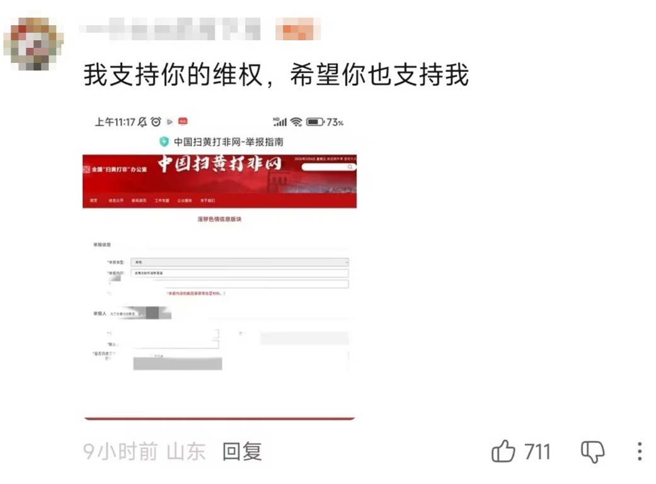Click the search magnifier in red banner
This screenshot has height=484, width=656.
coord(350,167)
